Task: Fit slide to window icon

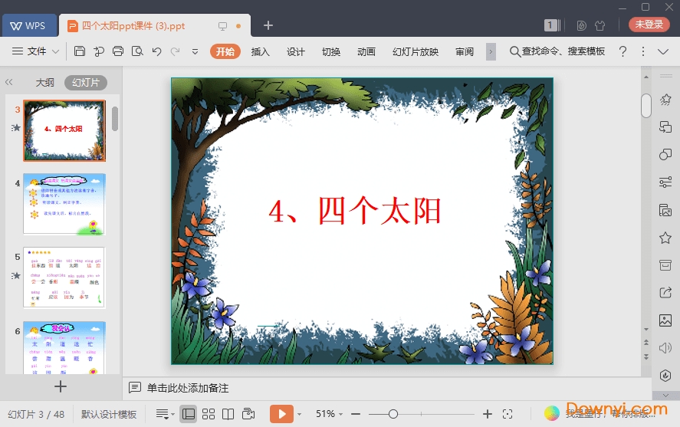Action: coord(508,414)
